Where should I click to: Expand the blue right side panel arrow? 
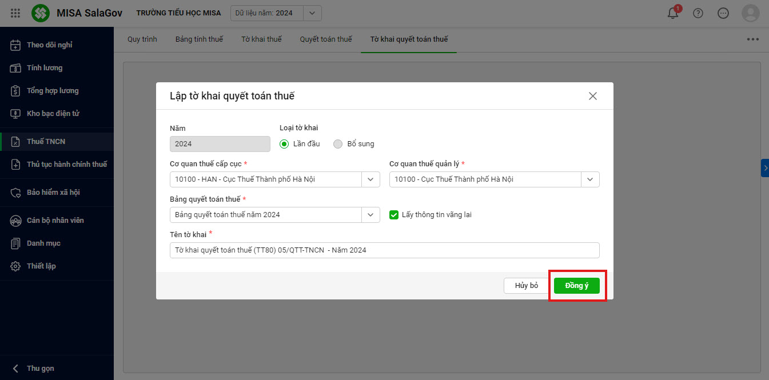click(x=765, y=167)
